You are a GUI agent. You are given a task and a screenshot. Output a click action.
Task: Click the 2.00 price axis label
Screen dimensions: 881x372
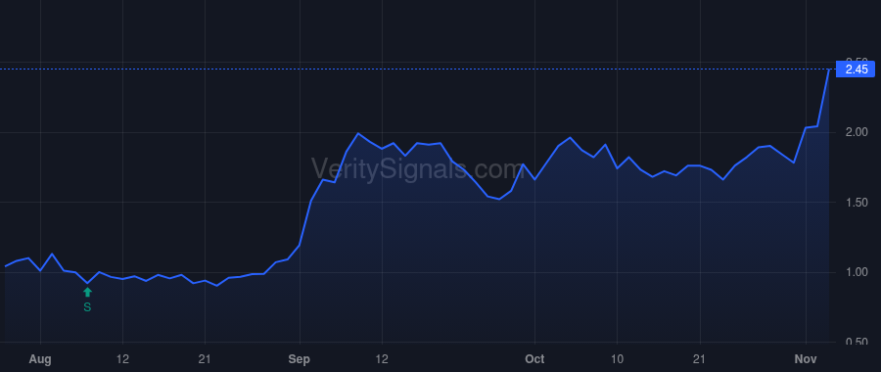pyautogui.click(x=857, y=132)
